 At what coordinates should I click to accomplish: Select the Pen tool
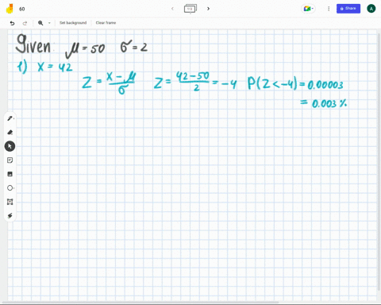click(10, 118)
